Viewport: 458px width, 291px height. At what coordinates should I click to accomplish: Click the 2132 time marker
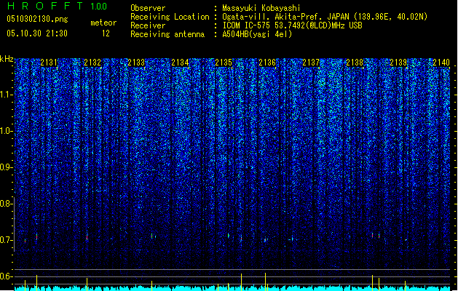92,63
